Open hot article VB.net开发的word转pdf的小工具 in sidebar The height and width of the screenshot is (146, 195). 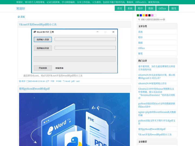coord(155,134)
